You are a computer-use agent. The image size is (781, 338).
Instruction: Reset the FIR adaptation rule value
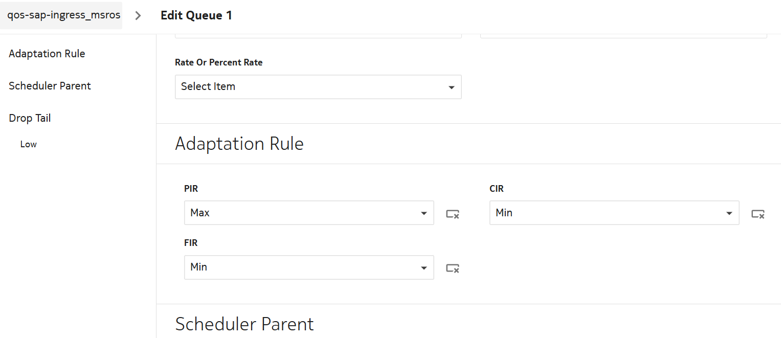(x=452, y=268)
